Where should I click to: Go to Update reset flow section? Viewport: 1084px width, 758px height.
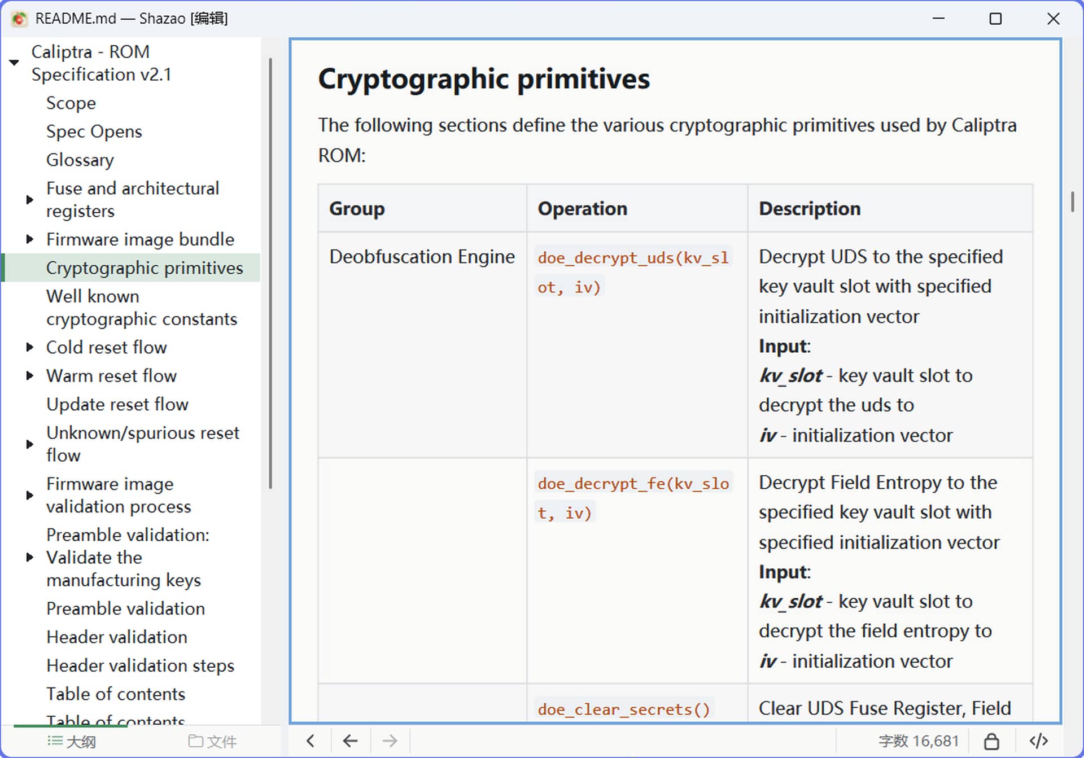pyautogui.click(x=117, y=404)
